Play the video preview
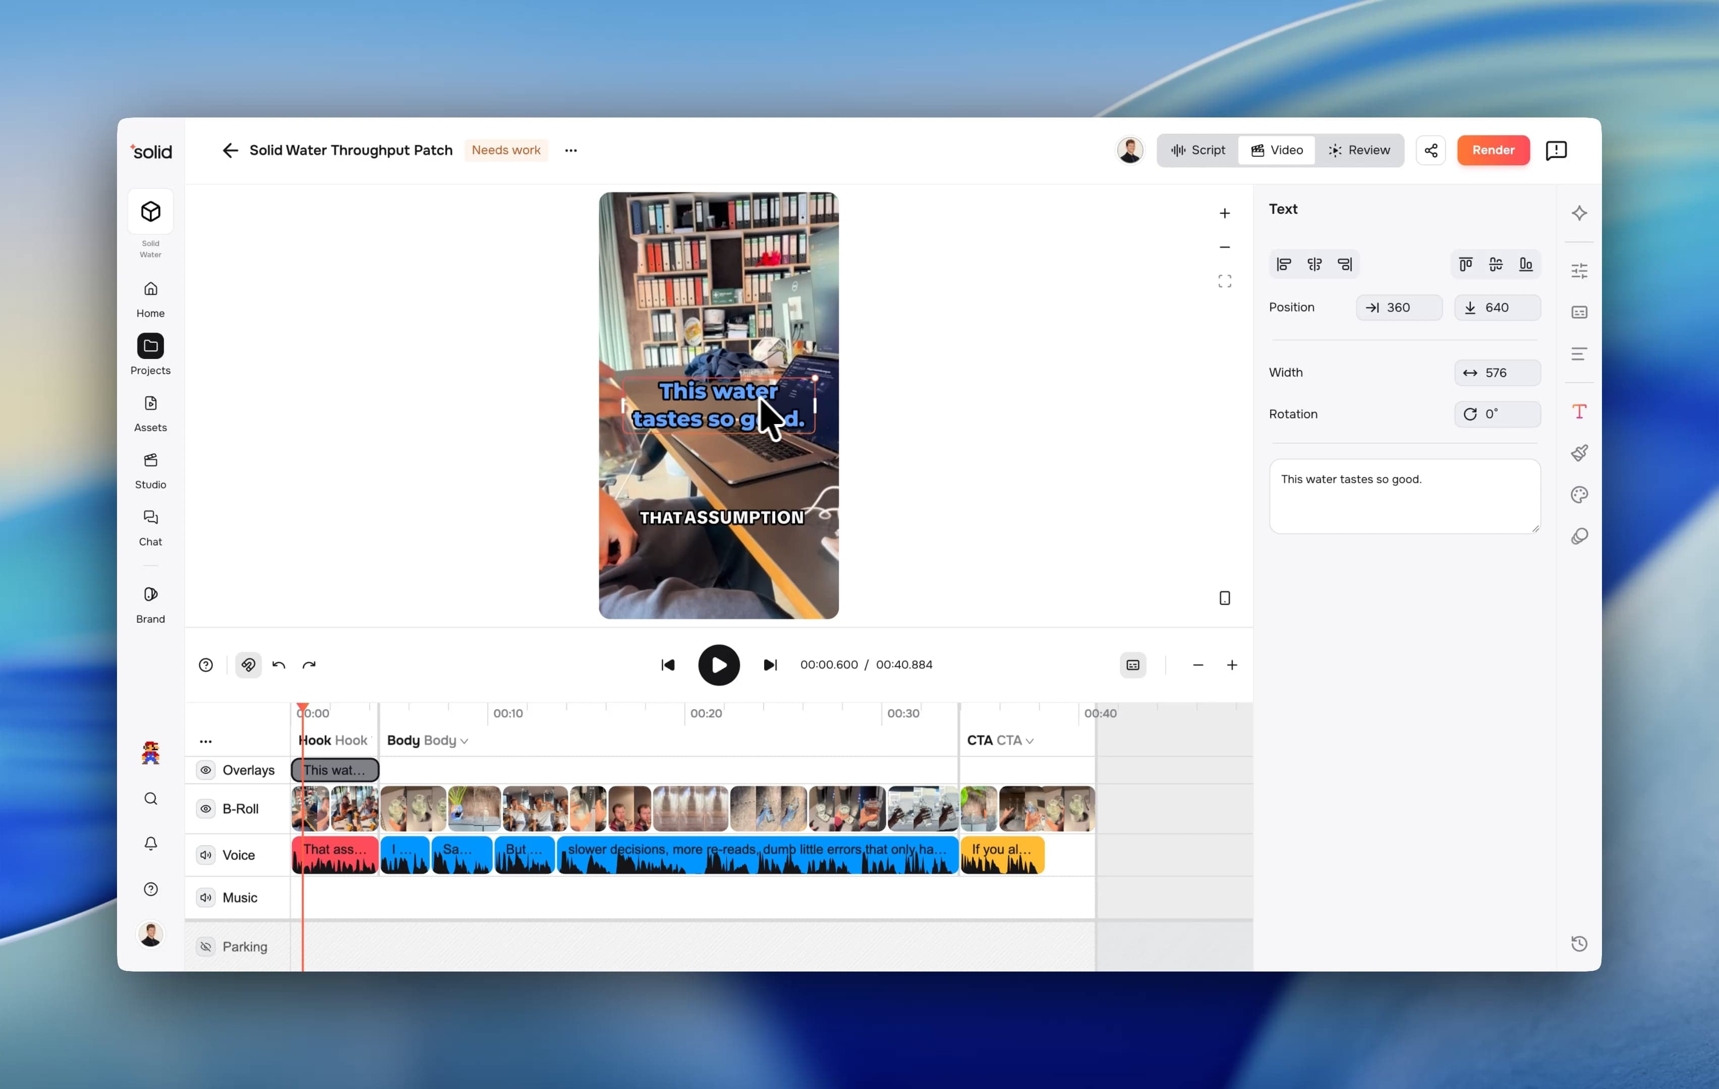Image resolution: width=1719 pixels, height=1089 pixels. [x=719, y=665]
